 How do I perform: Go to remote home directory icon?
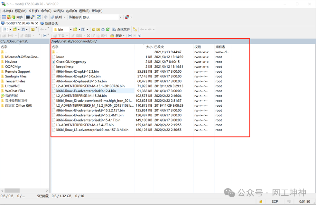pyautogui.click(x=103, y=30)
